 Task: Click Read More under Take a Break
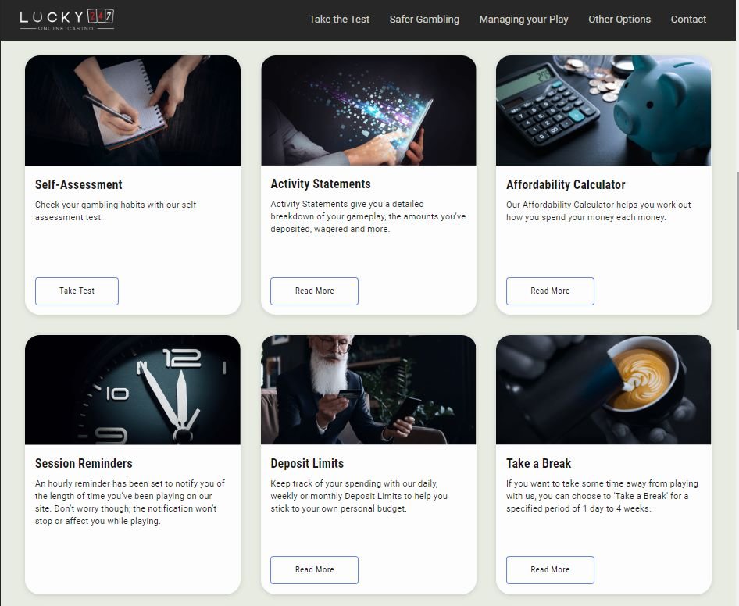pos(550,570)
